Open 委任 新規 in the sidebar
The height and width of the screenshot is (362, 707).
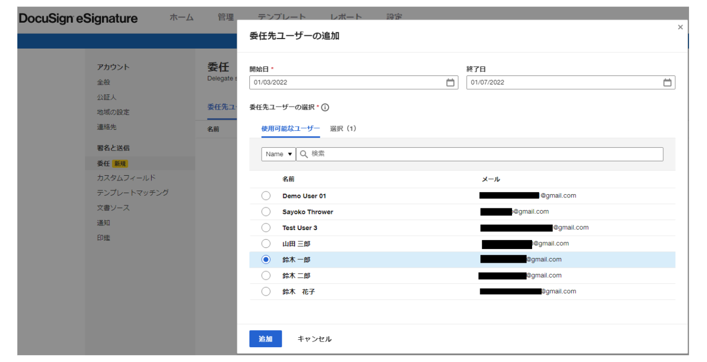click(140, 164)
